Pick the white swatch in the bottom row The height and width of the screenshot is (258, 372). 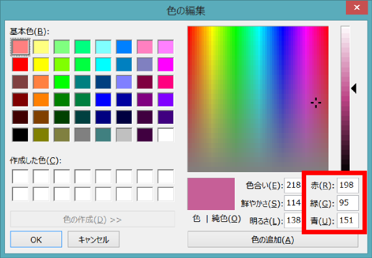(166, 135)
